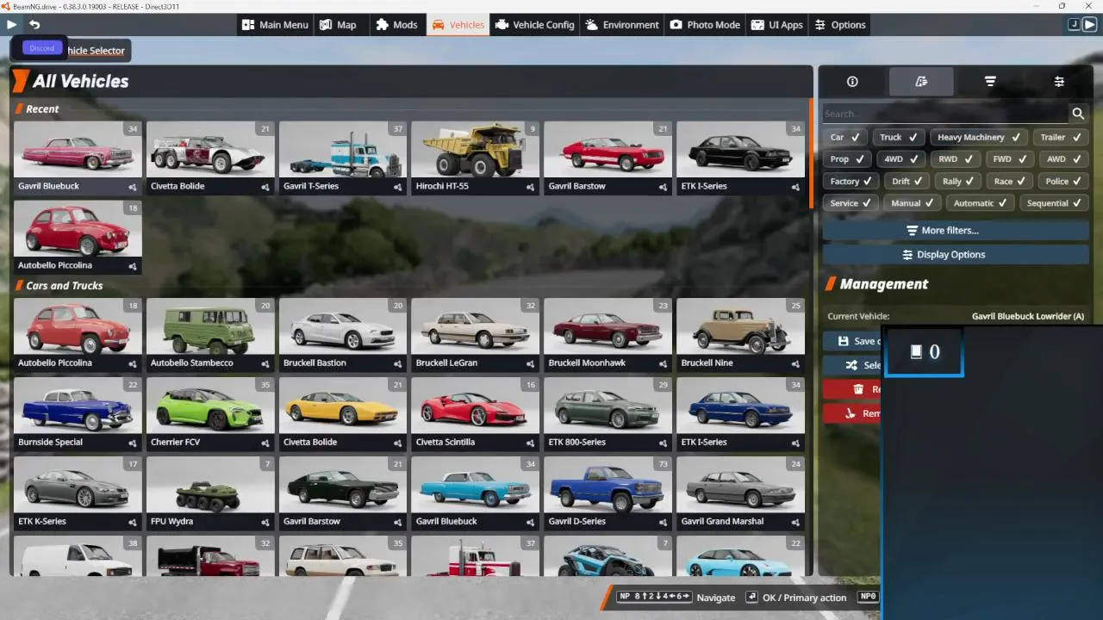The height and width of the screenshot is (620, 1103).
Task: Select the Bruckell LeGran vehicle
Action: click(475, 334)
